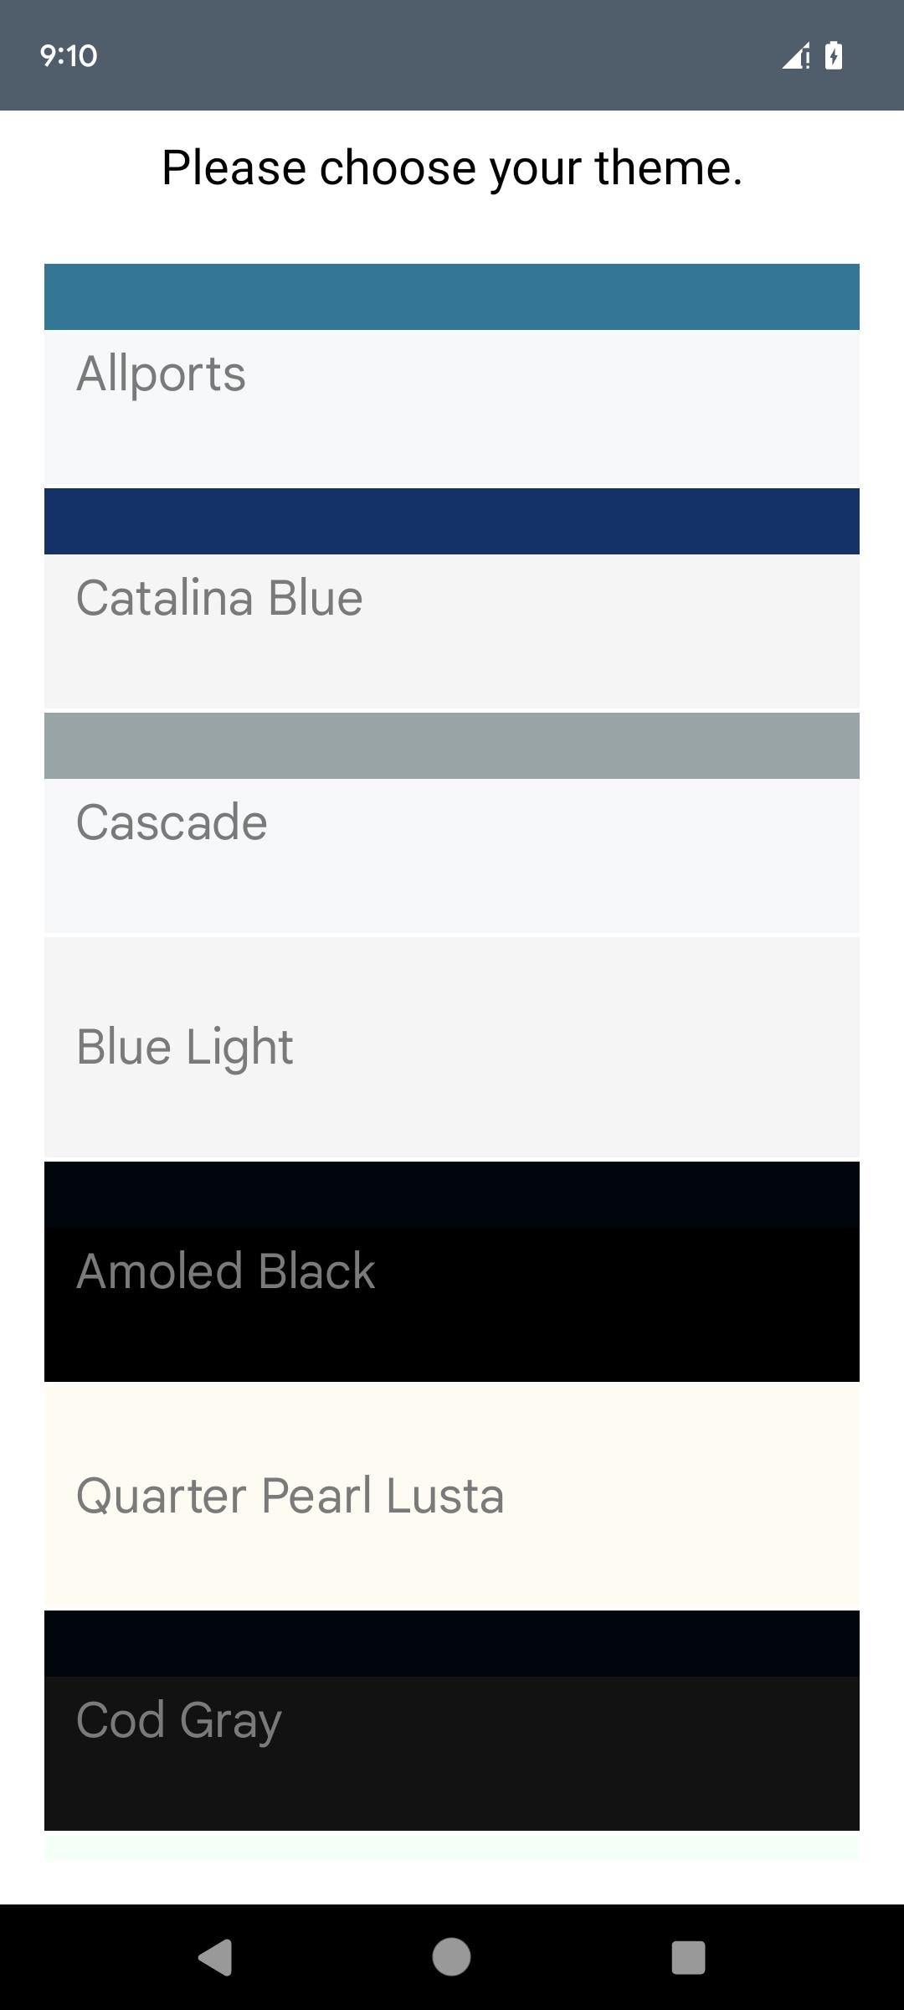Tap the Amoled Black dark header strip
Image resolution: width=904 pixels, height=2010 pixels.
click(x=452, y=1194)
